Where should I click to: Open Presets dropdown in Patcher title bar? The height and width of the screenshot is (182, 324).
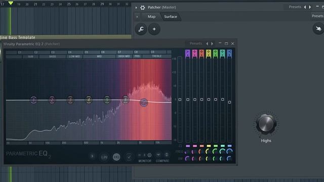[x=295, y=7]
